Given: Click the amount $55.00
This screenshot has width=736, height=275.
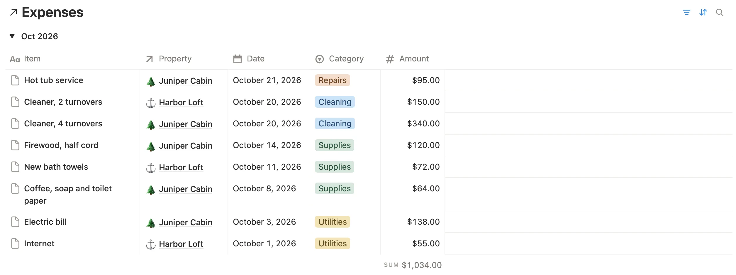Looking at the screenshot, I should (x=426, y=243).
